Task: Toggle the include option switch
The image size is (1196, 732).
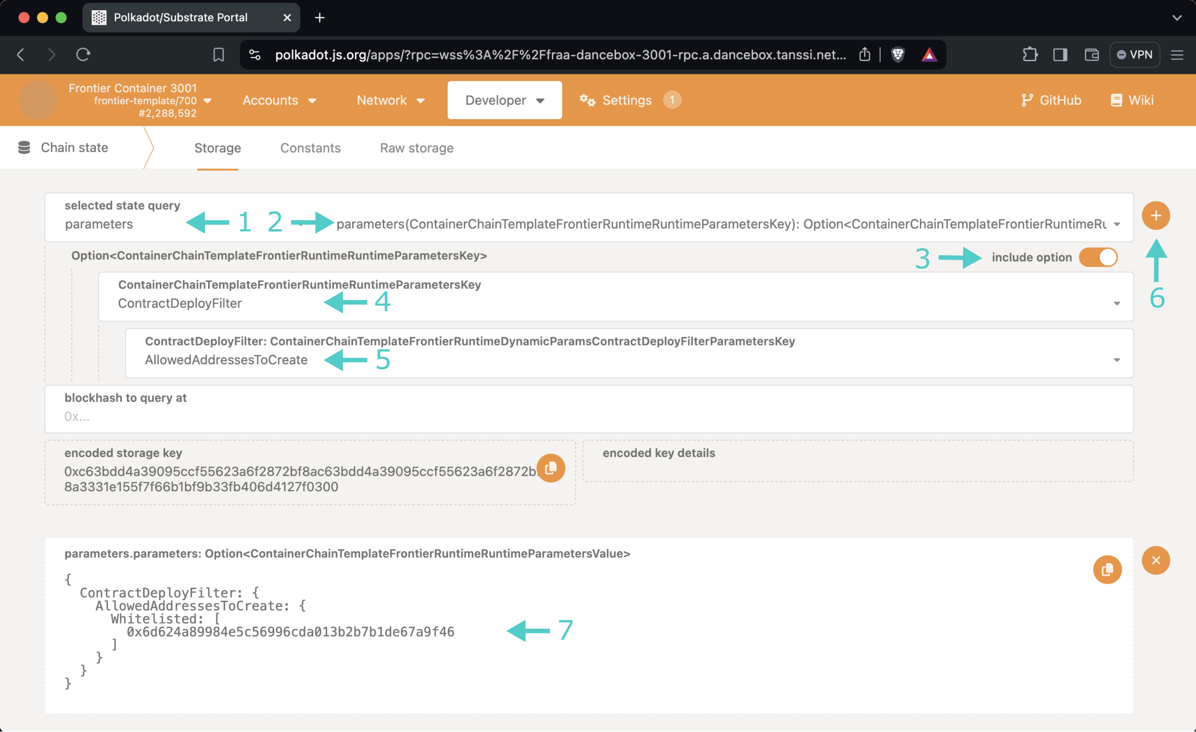Action: (x=1098, y=257)
